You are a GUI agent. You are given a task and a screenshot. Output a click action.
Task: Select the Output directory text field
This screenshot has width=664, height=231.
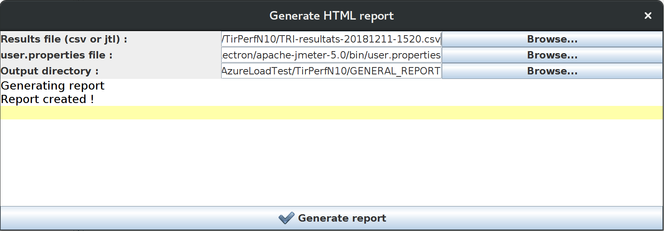[331, 71]
